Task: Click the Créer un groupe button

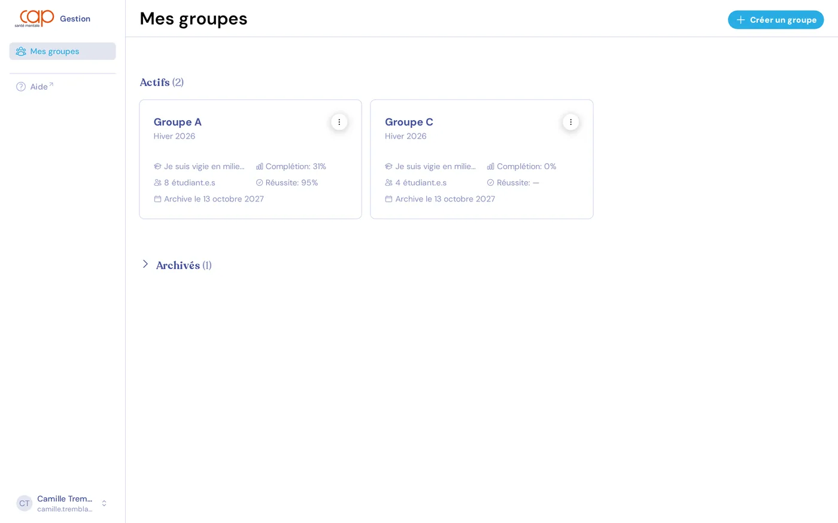Action: pos(776,20)
